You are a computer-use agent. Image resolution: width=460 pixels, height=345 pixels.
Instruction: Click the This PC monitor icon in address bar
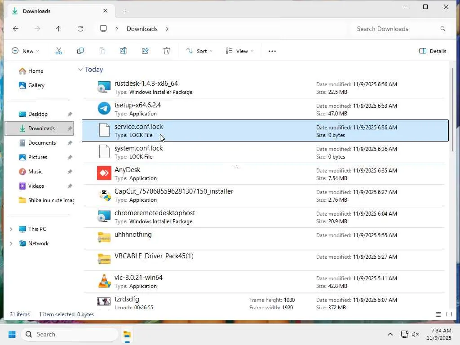tap(103, 28)
